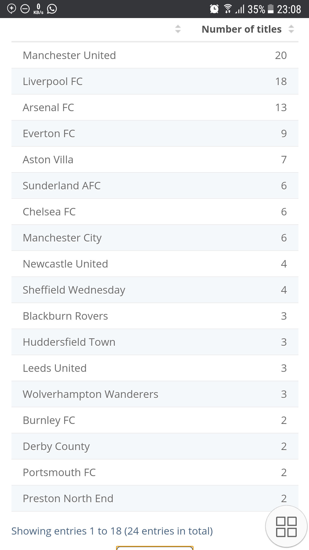Tap the Wi-Fi status icon
This screenshot has height=550, width=309.
point(228,9)
